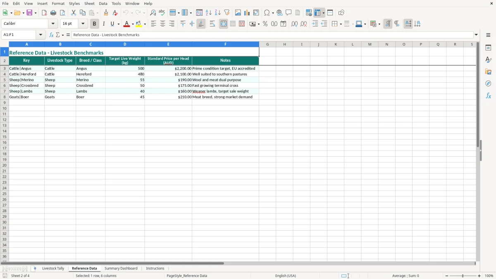This screenshot has width=496, height=279.
Task: Delete a decimal place
Action: pos(304,24)
